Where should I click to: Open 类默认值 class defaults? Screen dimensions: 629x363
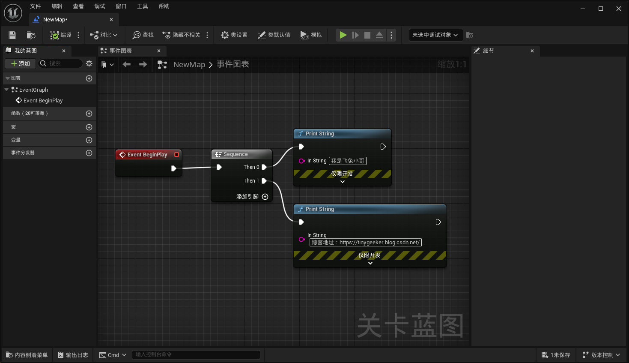click(x=274, y=35)
